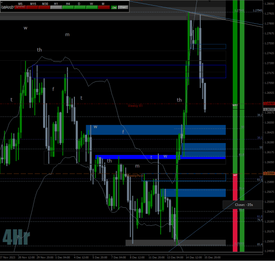Click the WR1 marker on green bar
The width and height of the screenshot is (275, 261).
[235, 105]
